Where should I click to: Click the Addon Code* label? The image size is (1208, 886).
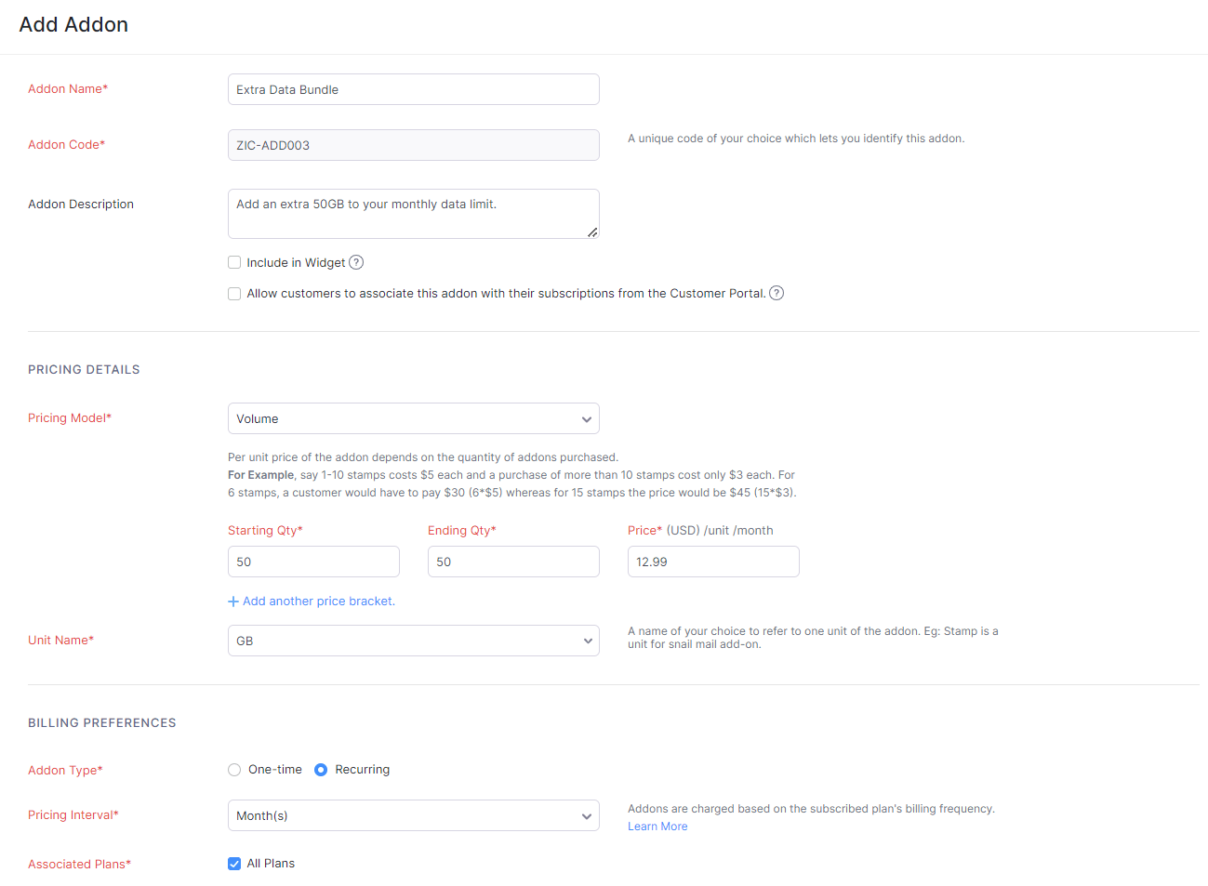pyautogui.click(x=66, y=144)
